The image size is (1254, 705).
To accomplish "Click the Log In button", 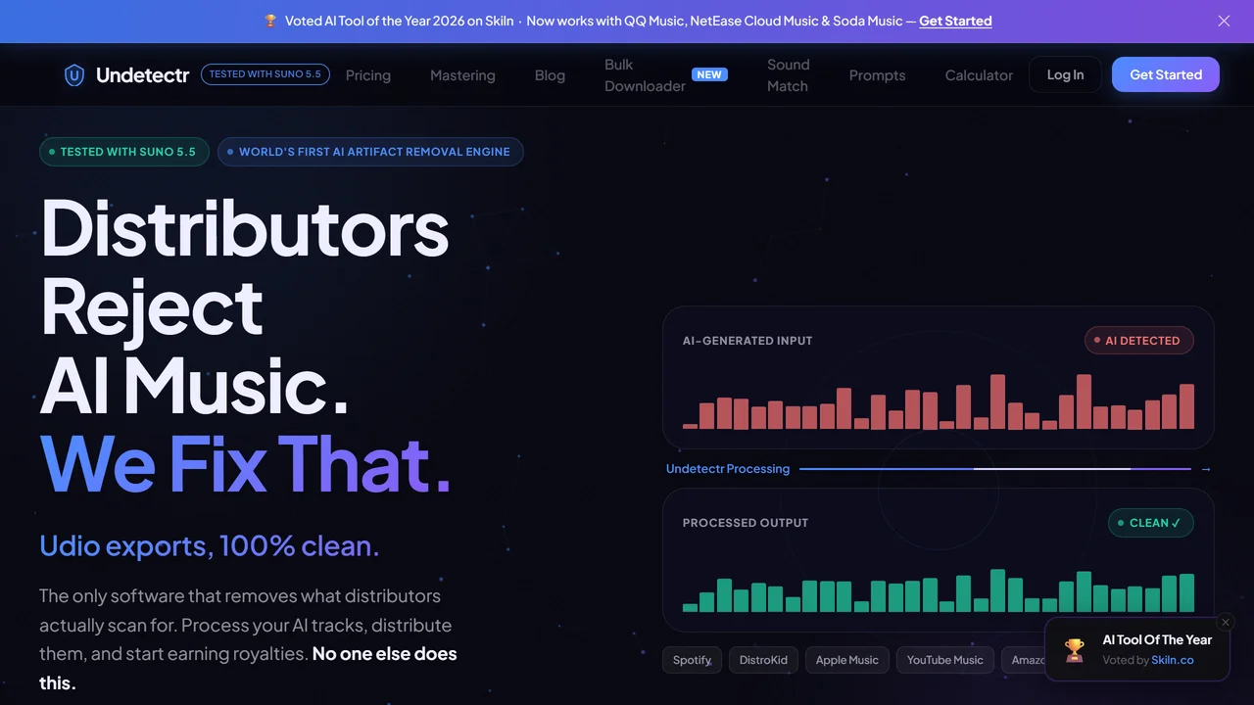I will (x=1065, y=74).
